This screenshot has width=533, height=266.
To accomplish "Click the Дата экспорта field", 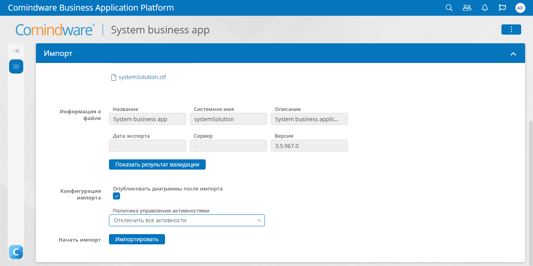I will 147,146.
